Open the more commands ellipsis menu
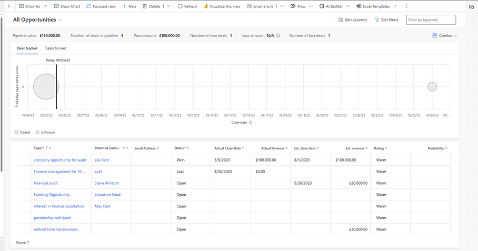Image resolution: width=478 pixels, height=251 pixels. coord(406,6)
